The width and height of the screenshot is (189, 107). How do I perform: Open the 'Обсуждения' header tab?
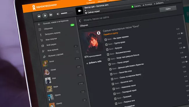click(x=102, y=1)
